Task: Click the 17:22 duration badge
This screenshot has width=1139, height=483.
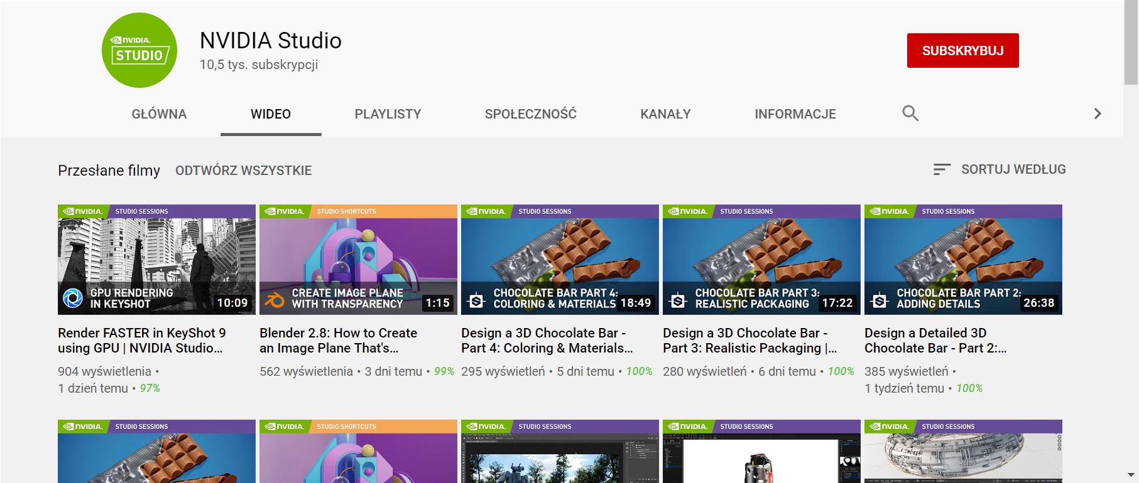Action: (837, 303)
